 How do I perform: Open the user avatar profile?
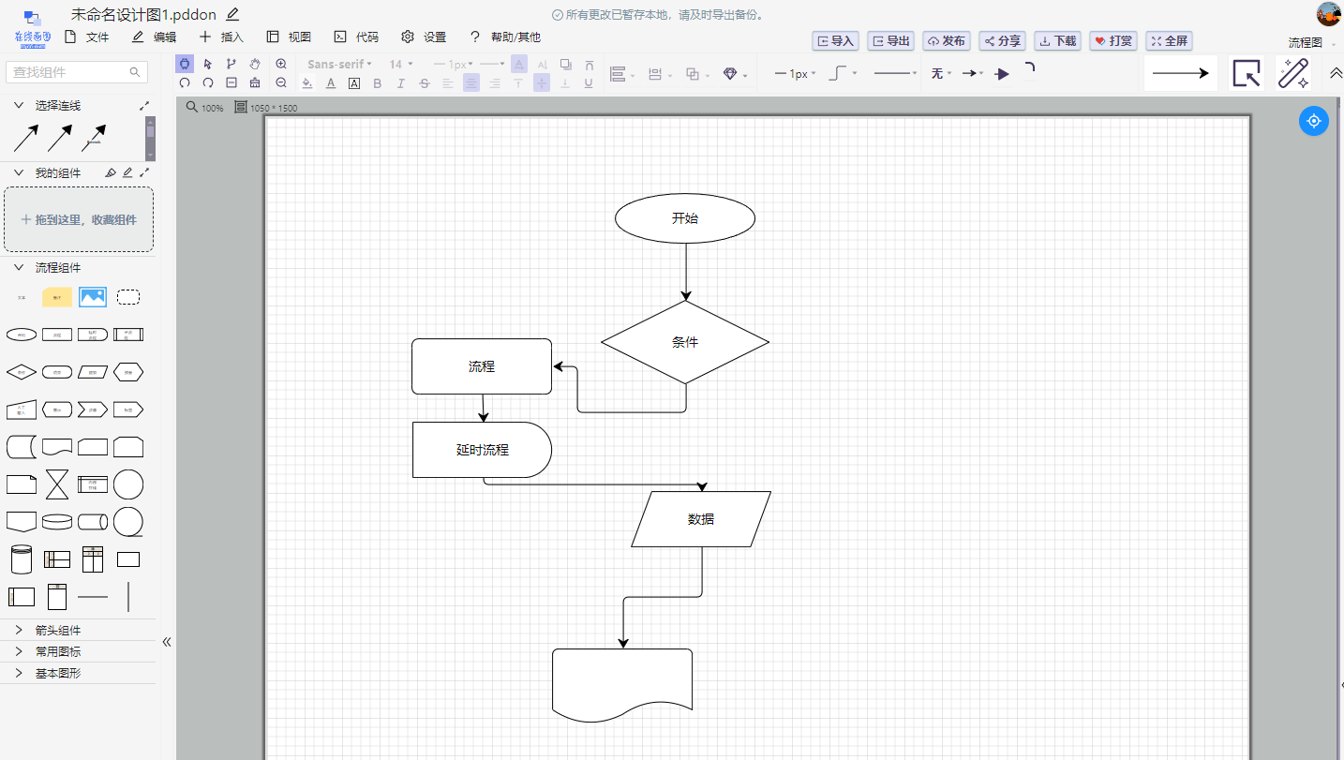pyautogui.click(x=1329, y=14)
